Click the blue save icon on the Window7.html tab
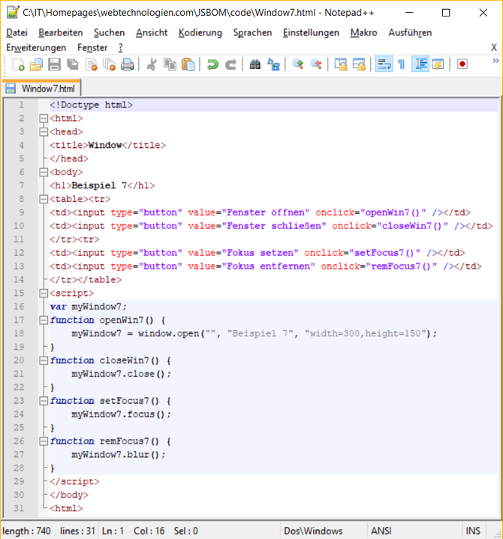Viewport: 503px width, 539px height. [x=11, y=89]
